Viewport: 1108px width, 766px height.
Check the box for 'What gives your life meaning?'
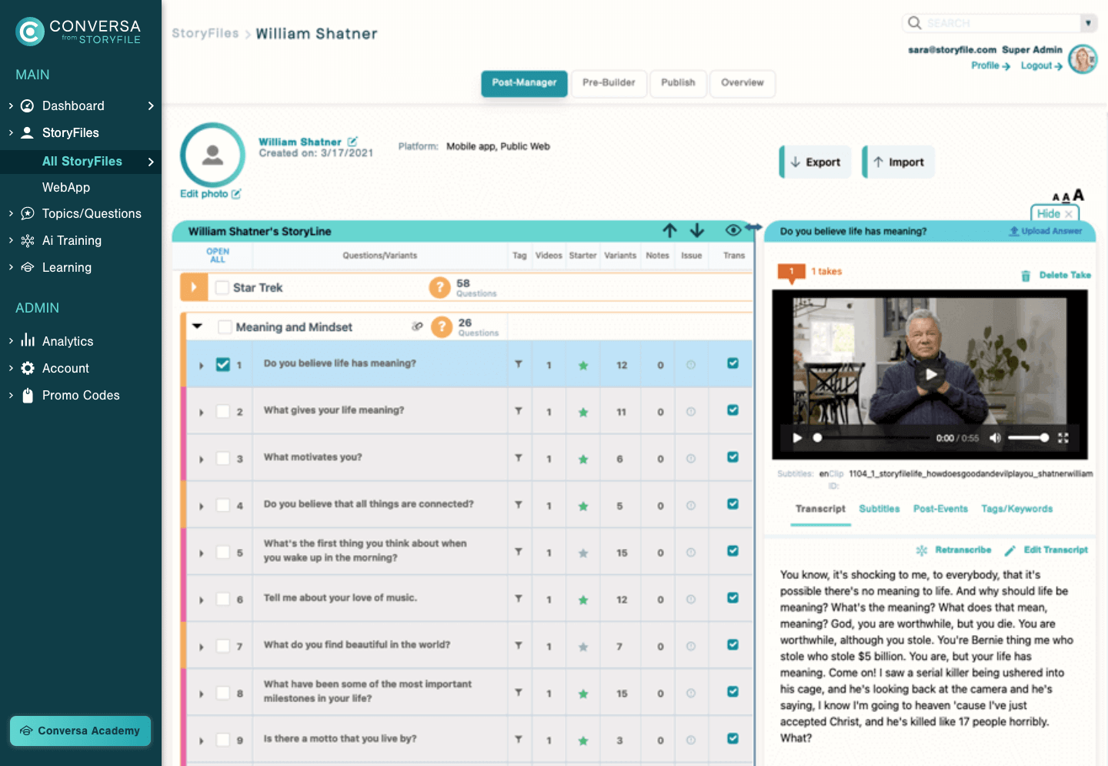click(223, 411)
